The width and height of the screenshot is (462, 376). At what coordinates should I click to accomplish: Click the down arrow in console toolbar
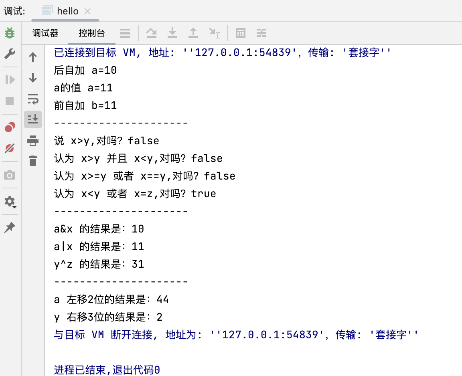point(33,78)
